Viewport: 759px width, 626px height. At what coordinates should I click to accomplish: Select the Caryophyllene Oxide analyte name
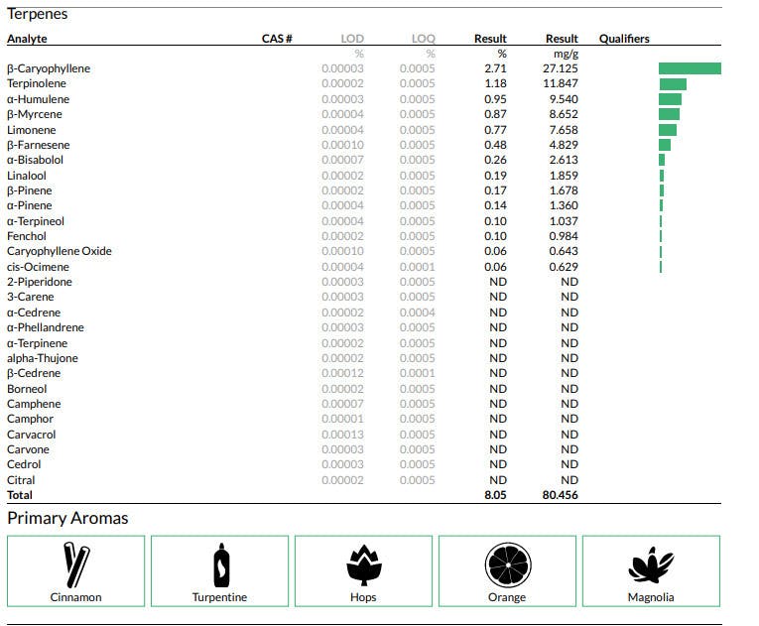click(x=60, y=251)
